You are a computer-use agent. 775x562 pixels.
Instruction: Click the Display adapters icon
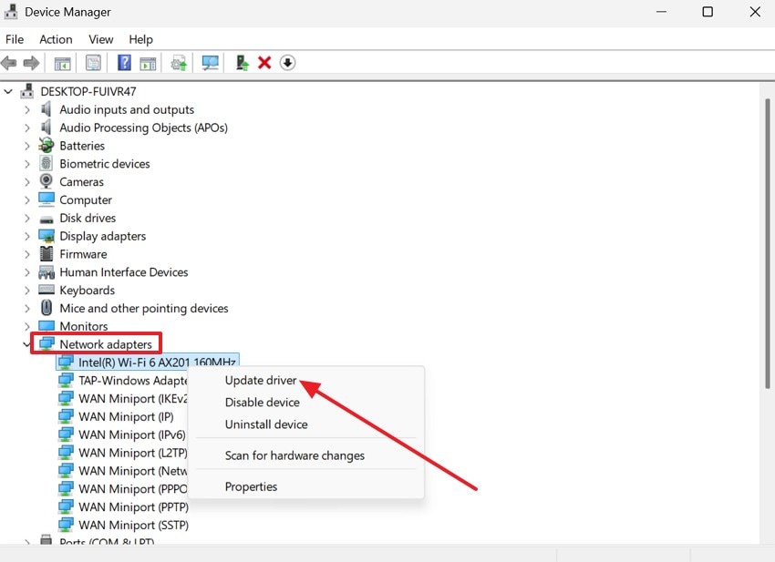[46, 236]
